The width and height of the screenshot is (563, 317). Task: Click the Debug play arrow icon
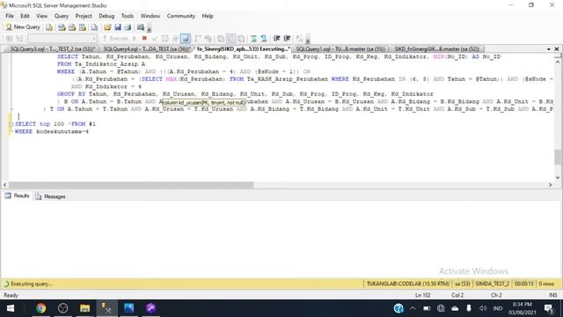(x=135, y=39)
